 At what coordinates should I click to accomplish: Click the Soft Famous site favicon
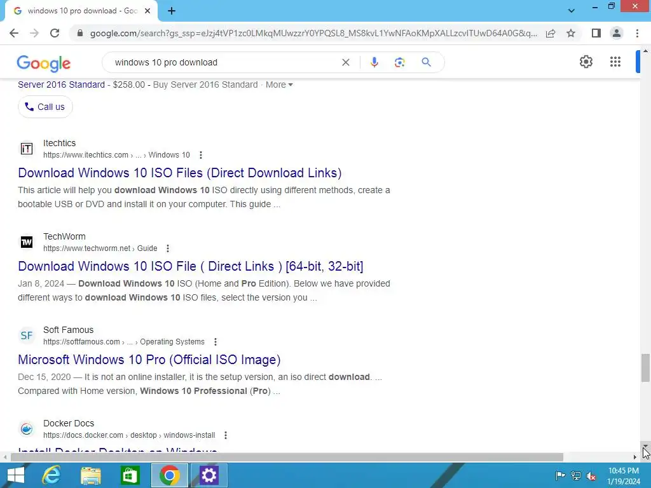(x=27, y=335)
